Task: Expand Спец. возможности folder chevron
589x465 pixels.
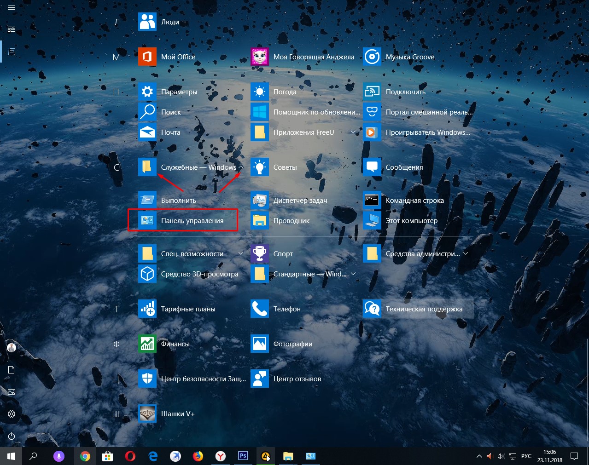Action: click(240, 253)
